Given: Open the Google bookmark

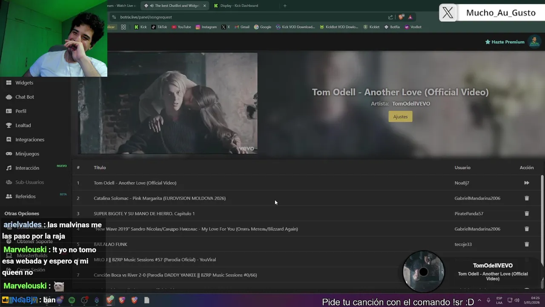Looking at the screenshot, I should (x=263, y=27).
